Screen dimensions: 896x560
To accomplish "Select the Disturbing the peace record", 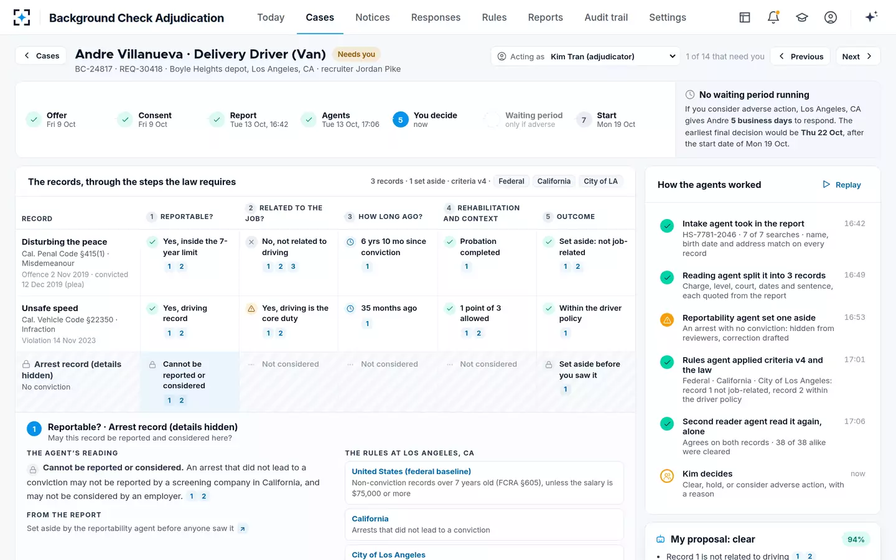I will point(78,263).
